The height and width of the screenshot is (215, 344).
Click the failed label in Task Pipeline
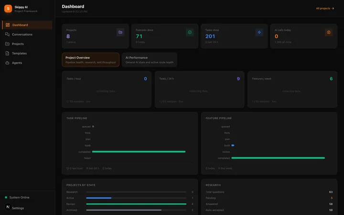87,158
